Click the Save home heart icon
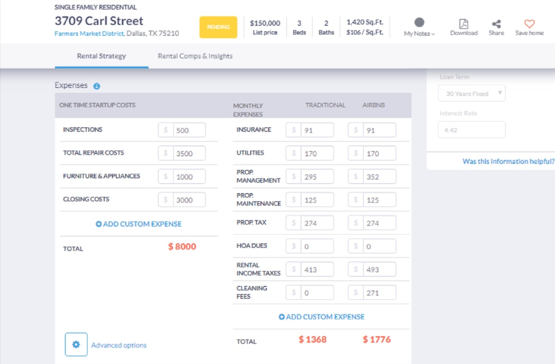555x364 pixels. [x=529, y=23]
